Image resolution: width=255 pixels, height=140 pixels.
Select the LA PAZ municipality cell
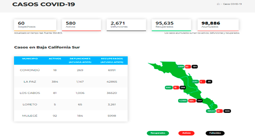(x=30, y=82)
